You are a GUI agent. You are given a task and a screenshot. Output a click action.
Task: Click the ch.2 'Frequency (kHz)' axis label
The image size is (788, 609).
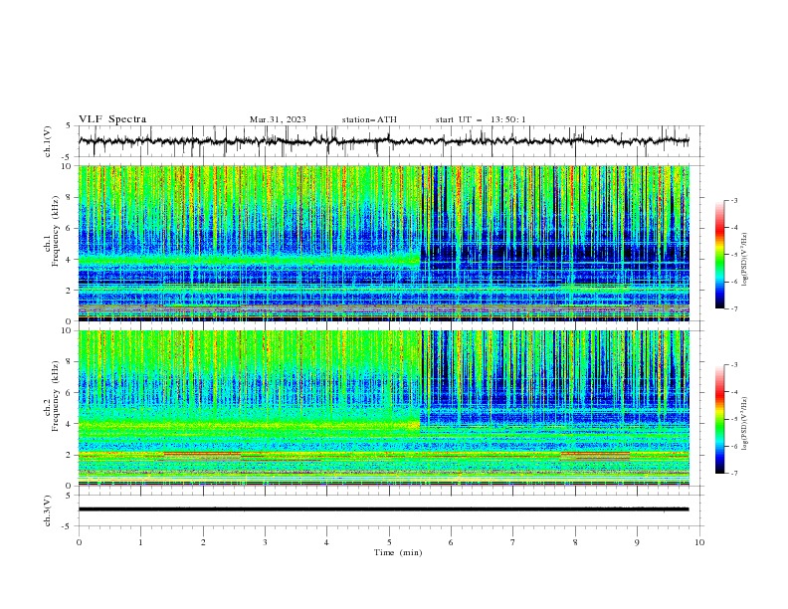pos(56,395)
